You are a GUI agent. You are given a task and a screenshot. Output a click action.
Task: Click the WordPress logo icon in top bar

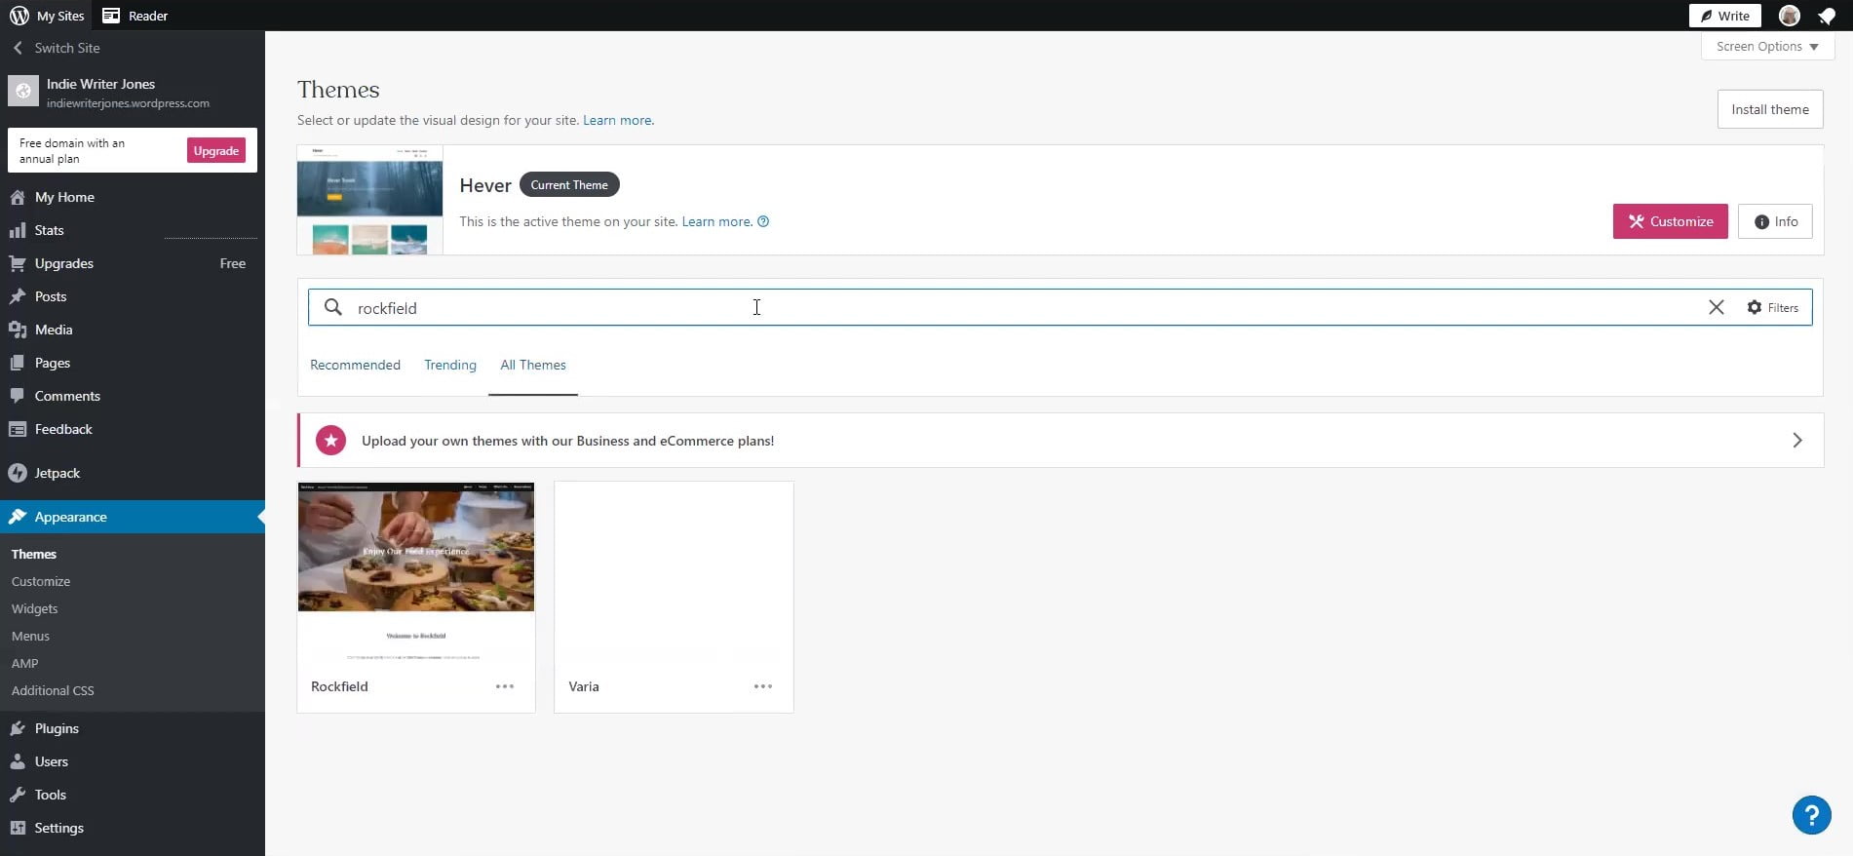(19, 16)
